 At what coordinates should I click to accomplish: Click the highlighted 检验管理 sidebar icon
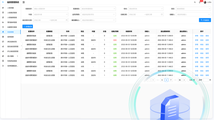tap(3, 32)
